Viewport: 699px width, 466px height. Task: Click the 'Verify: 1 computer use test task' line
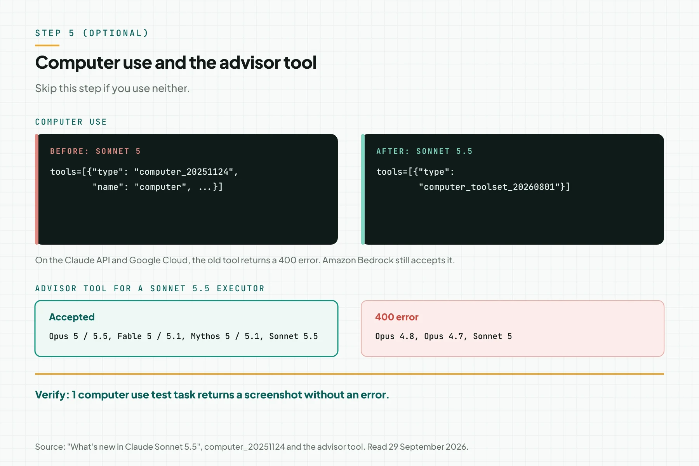point(212,395)
